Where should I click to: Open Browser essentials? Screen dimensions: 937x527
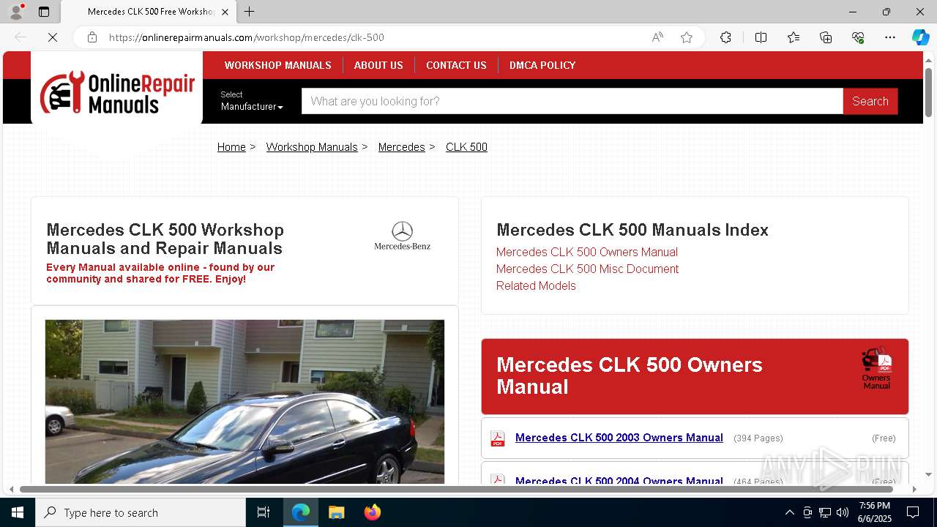pos(858,37)
